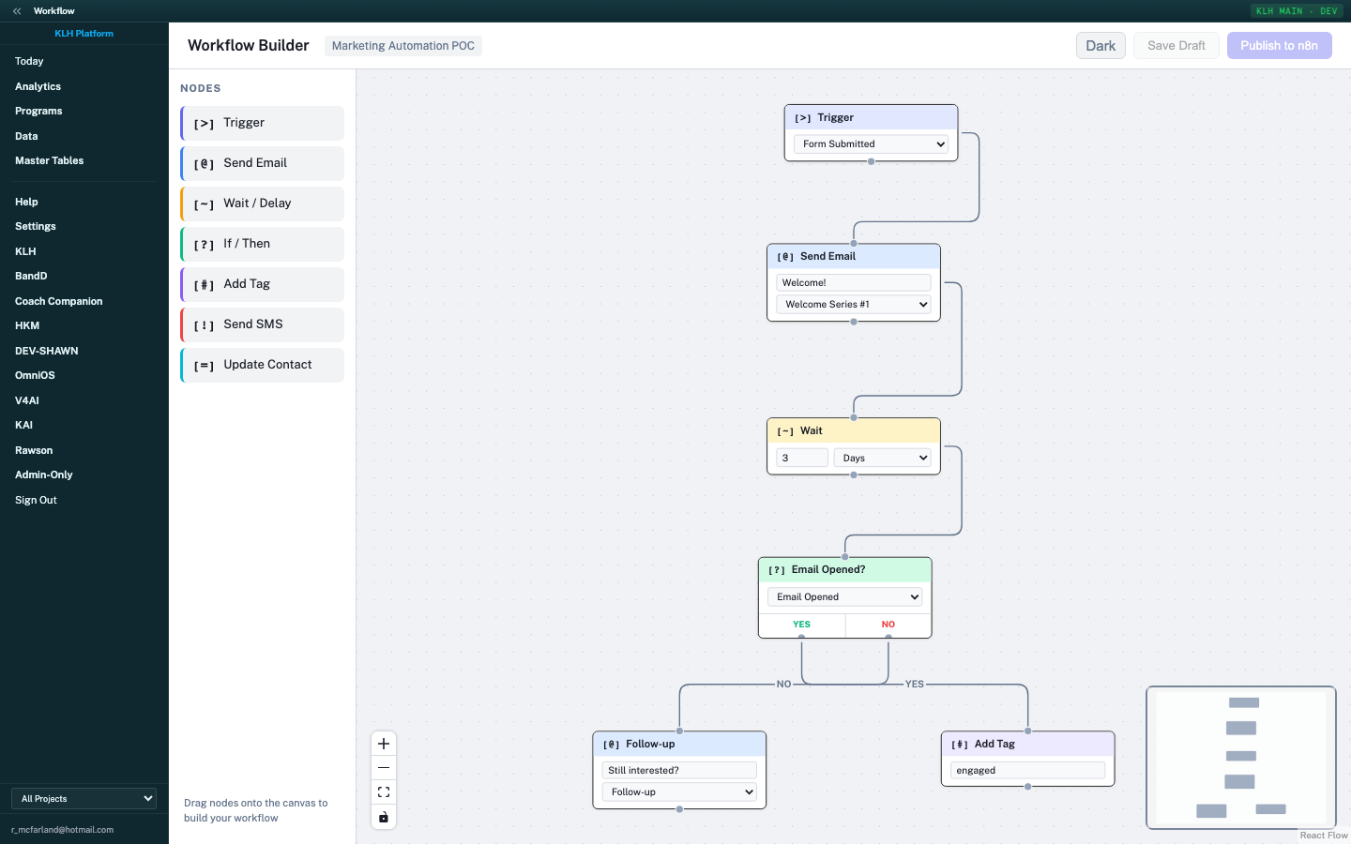Select the Send Email node in the palette
The width and height of the screenshot is (1351, 844).
[262, 163]
